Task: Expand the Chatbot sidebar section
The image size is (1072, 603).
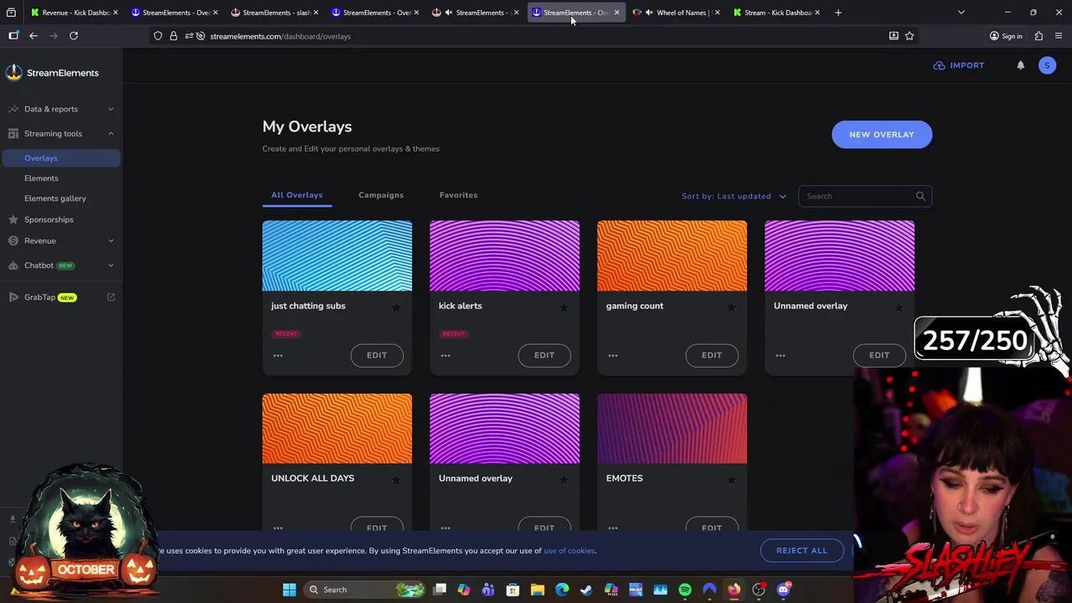Action: click(x=60, y=265)
